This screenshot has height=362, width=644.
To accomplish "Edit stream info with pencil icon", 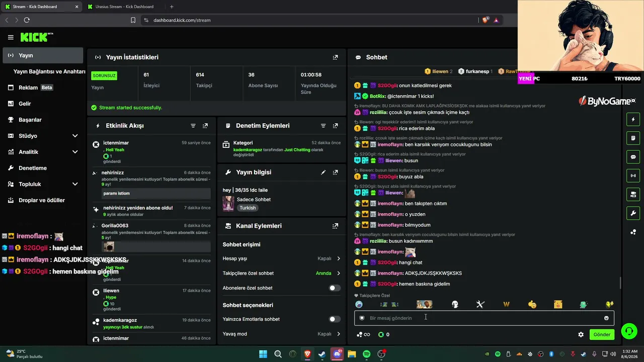I will (x=324, y=172).
